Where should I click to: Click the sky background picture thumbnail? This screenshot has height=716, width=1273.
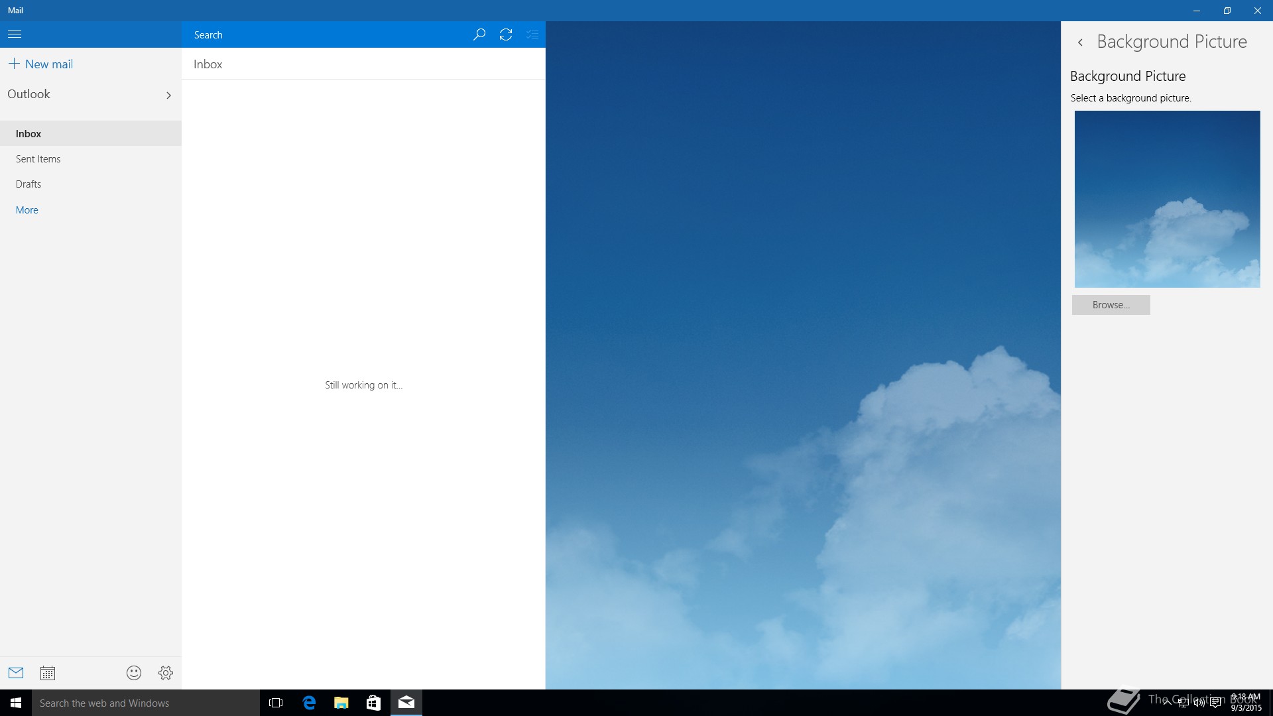pyautogui.click(x=1167, y=199)
